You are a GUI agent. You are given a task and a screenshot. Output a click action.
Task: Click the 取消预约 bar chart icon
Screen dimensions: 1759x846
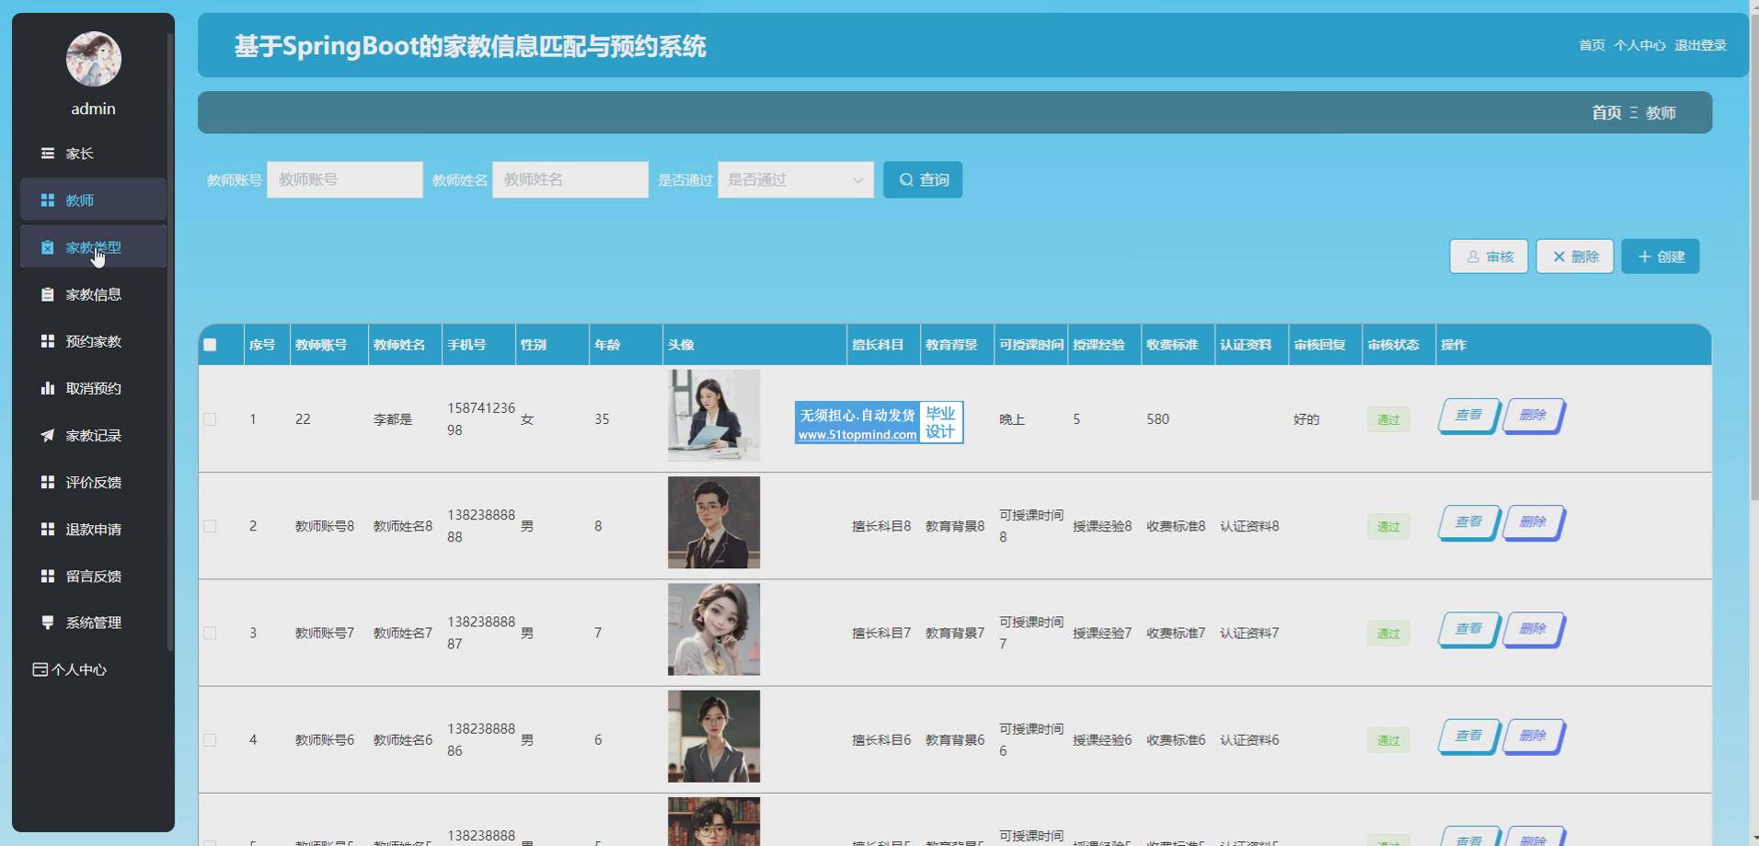(47, 388)
